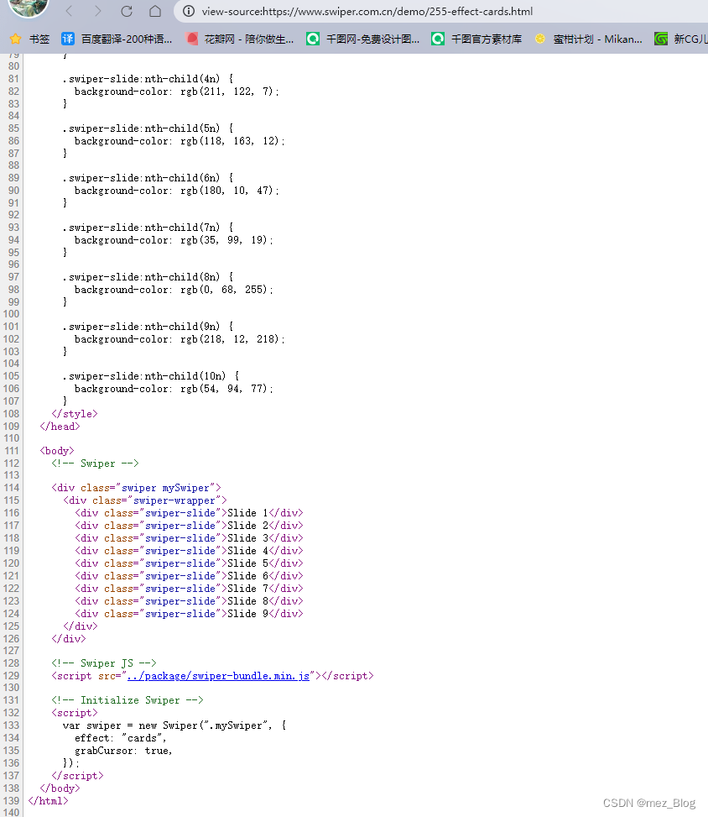Click the user profile avatar
Screen dimensions: 708x817
[x=29, y=6]
